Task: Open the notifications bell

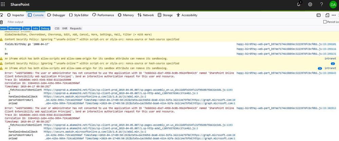Action: [x=299, y=4]
